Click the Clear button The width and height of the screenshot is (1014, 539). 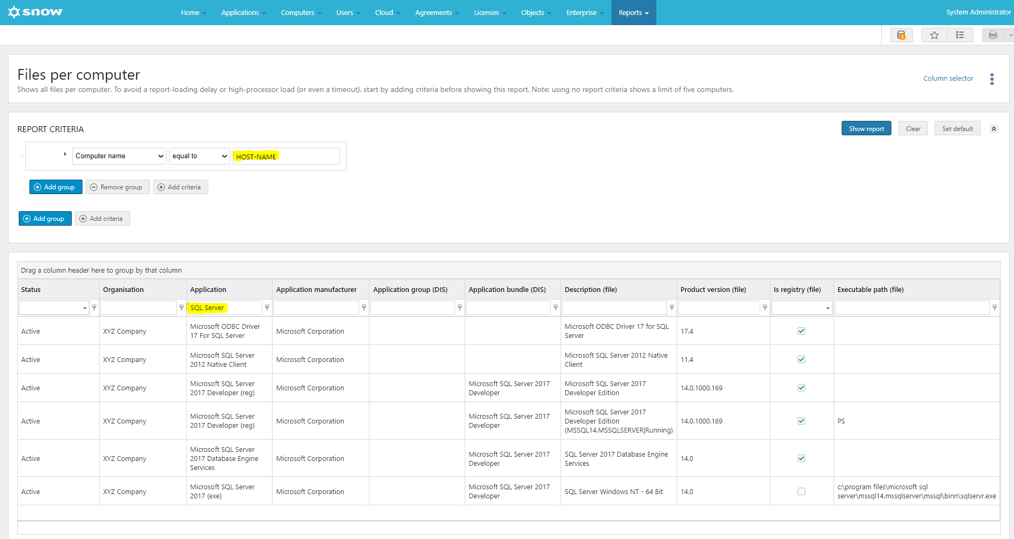[913, 128]
